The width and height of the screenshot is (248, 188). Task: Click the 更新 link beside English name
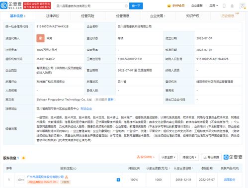click(111, 99)
